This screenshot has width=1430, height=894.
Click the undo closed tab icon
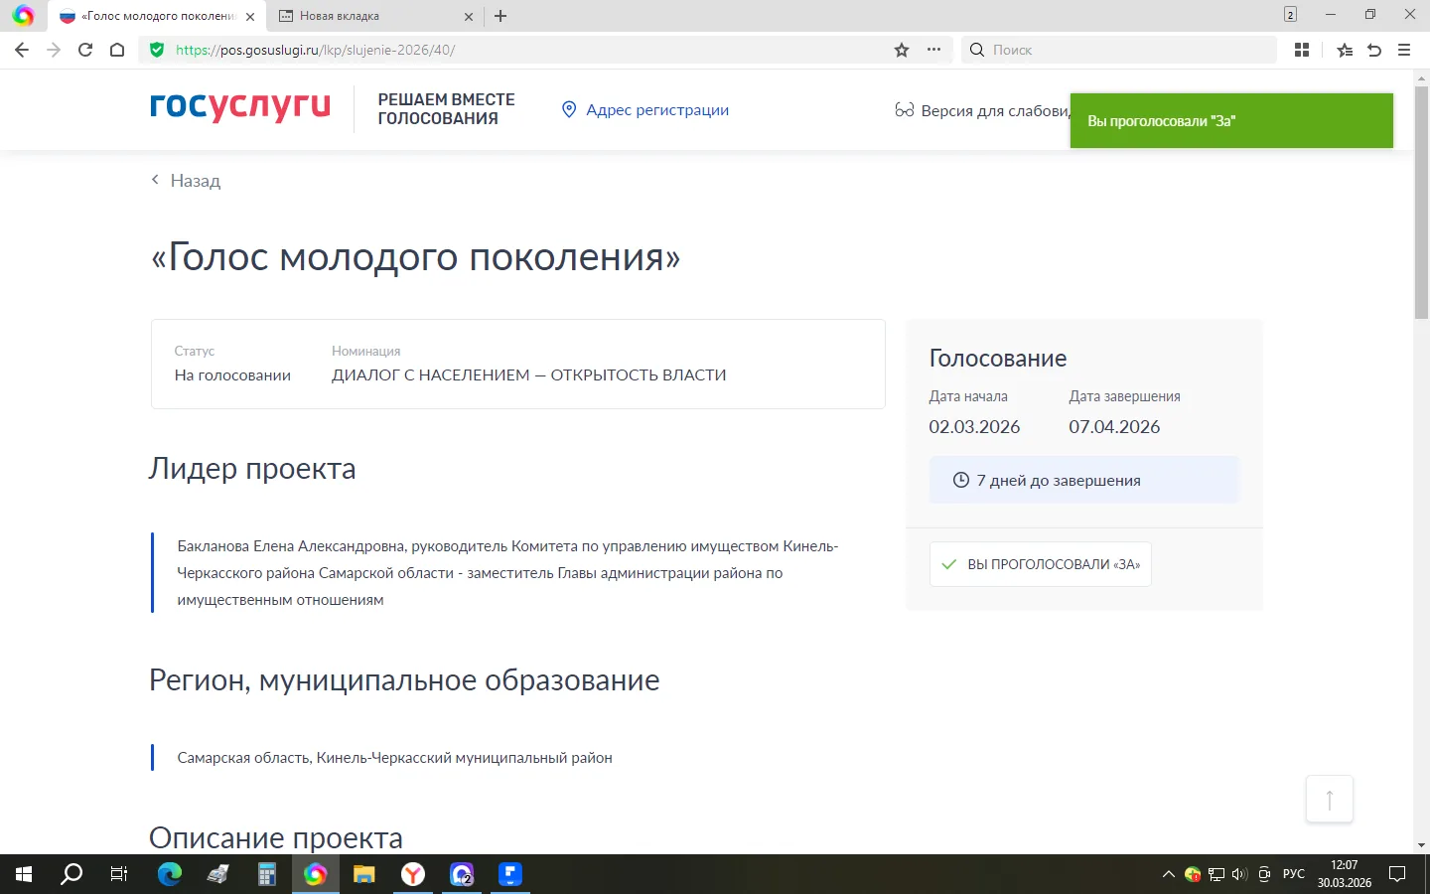pyautogui.click(x=1374, y=50)
